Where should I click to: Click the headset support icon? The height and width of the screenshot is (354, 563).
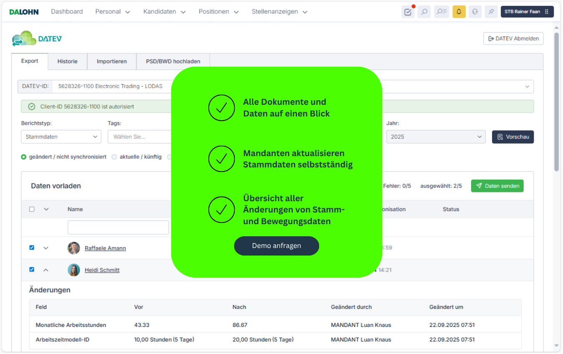[x=475, y=12]
